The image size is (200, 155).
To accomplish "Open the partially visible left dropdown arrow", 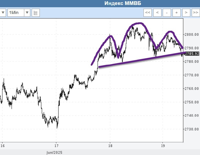I will pos(3,13).
